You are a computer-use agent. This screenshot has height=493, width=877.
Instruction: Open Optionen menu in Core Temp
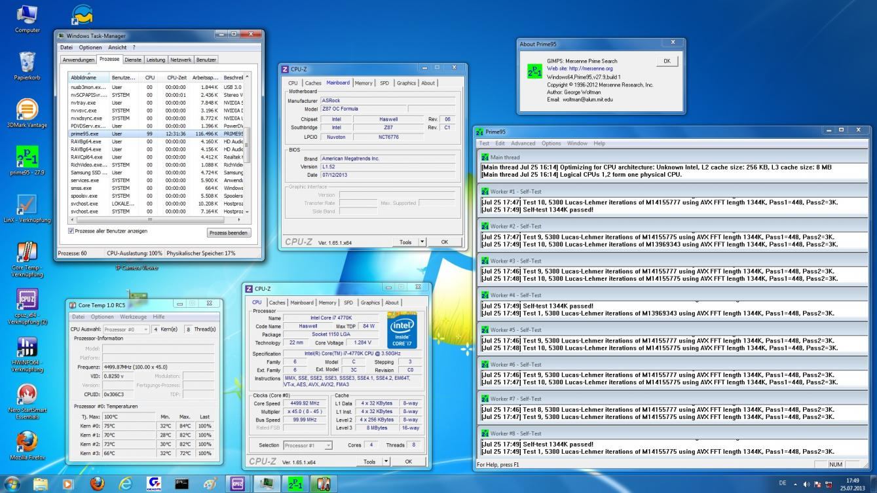tap(102, 317)
